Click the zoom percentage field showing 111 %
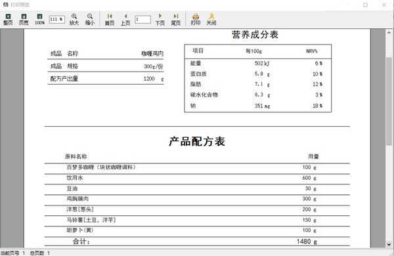The height and width of the screenshot is (256, 394). [57, 19]
